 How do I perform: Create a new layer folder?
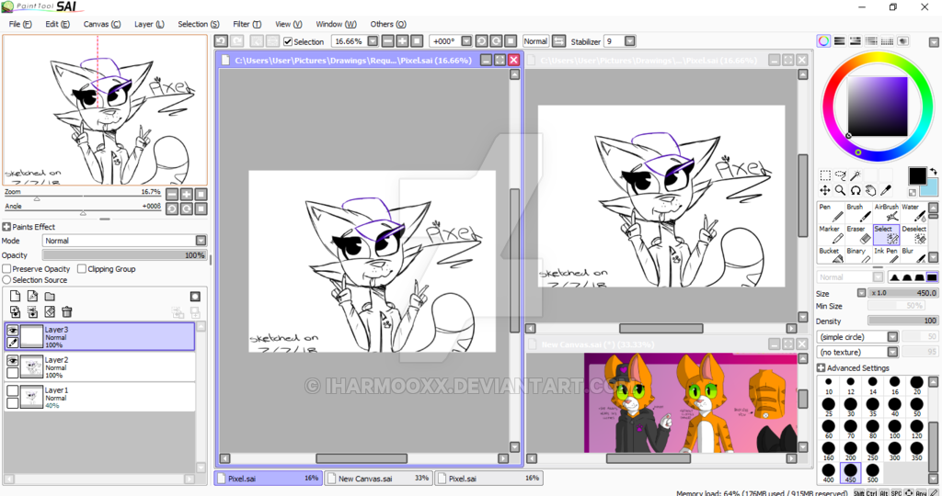click(x=50, y=297)
